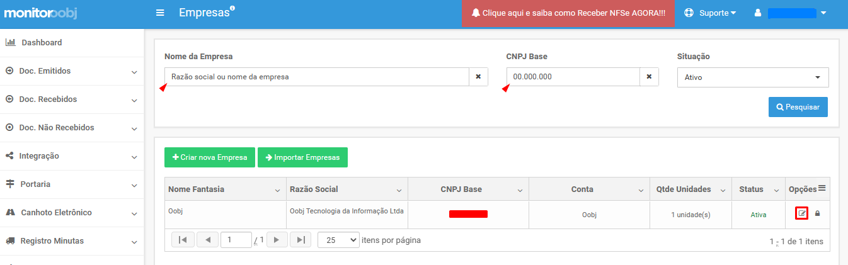Open Razão Social column menu arrow

tap(399, 190)
